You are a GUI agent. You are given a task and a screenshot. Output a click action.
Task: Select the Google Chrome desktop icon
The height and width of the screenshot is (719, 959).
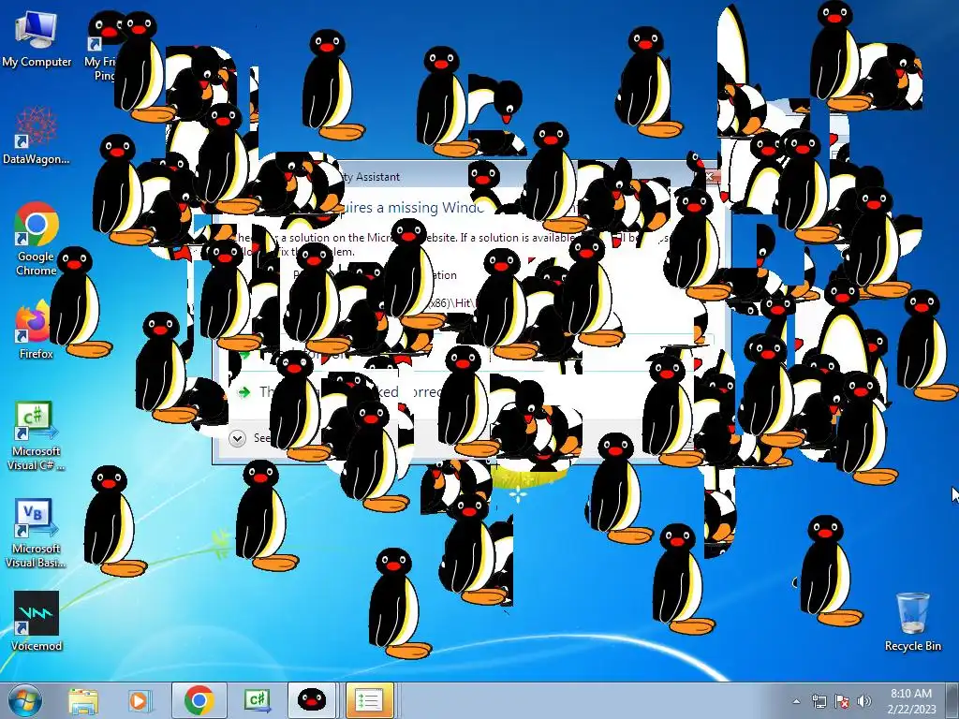coord(37,240)
